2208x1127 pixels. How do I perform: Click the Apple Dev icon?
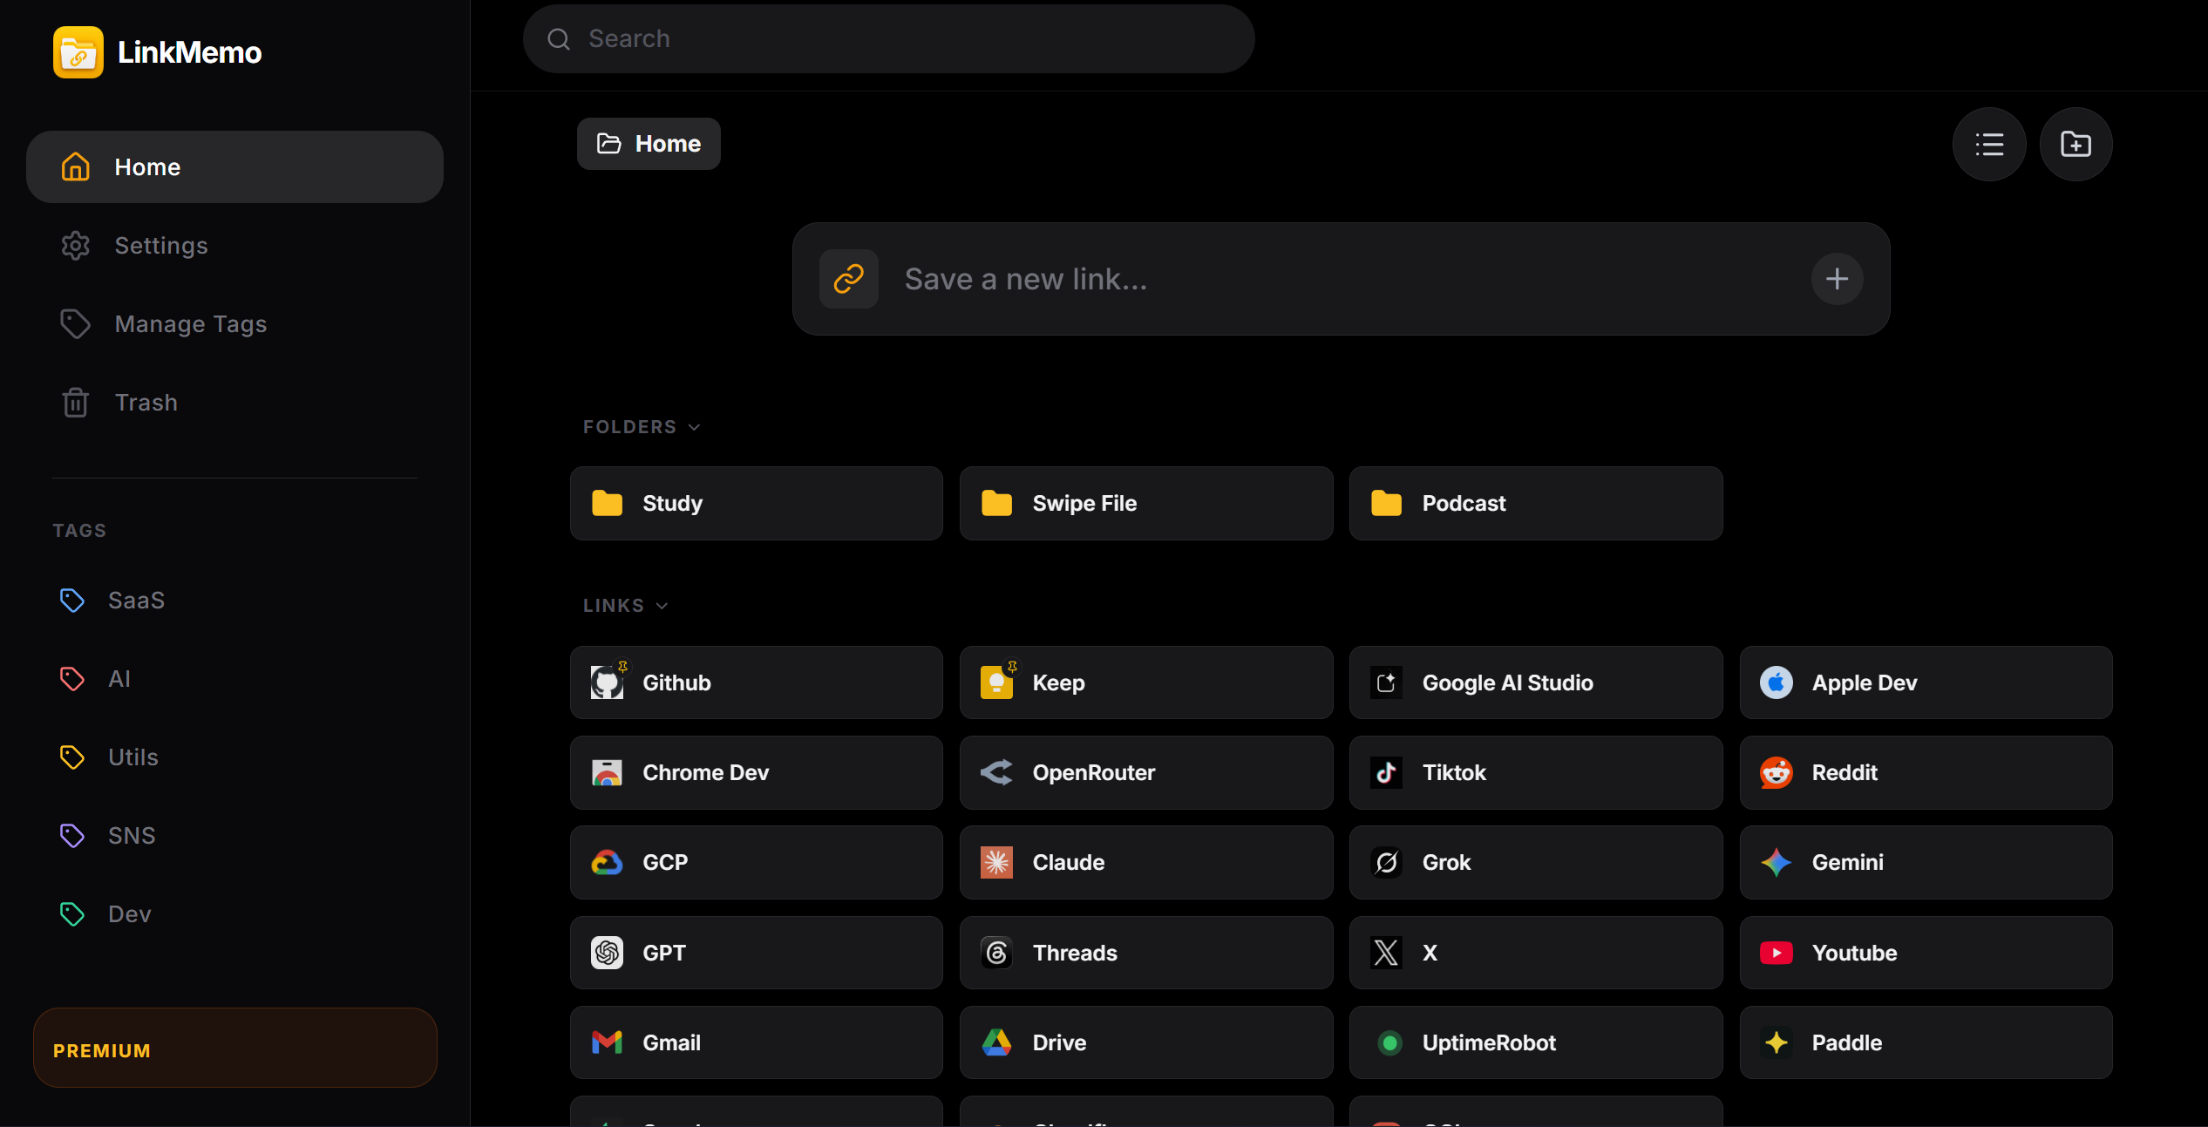(x=1776, y=682)
